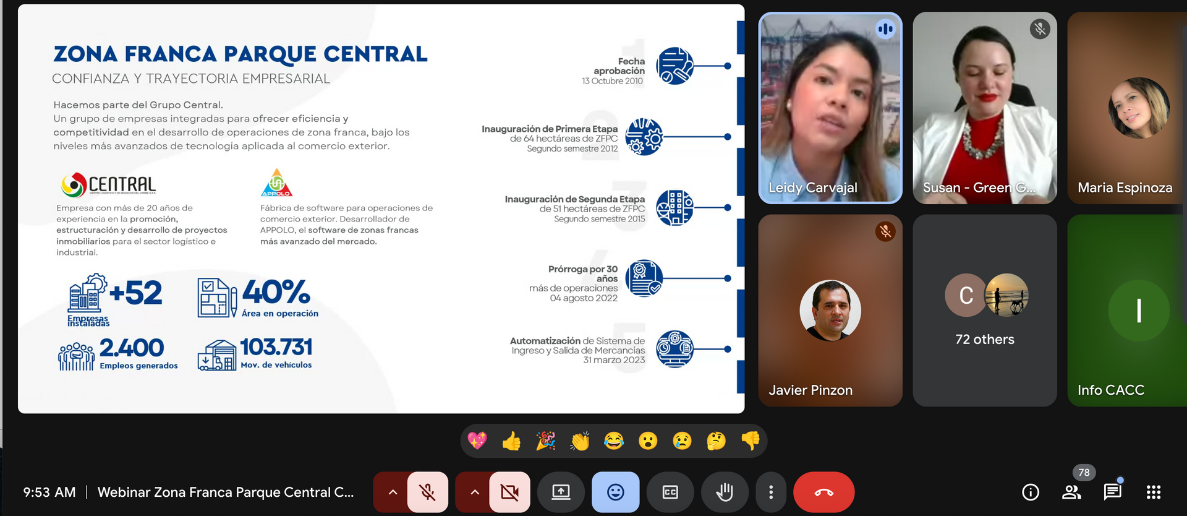This screenshot has width=1187, height=516.
Task: Open the 72 others participants tile
Action: point(984,310)
